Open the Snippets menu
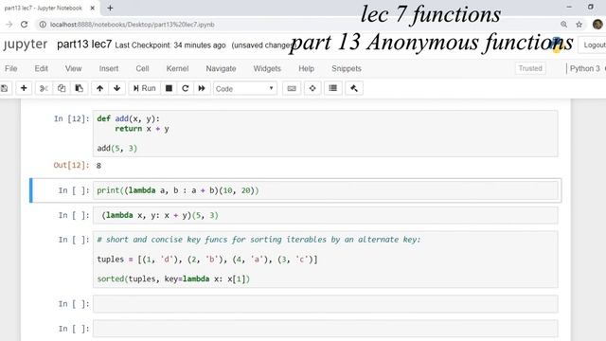 click(x=347, y=68)
